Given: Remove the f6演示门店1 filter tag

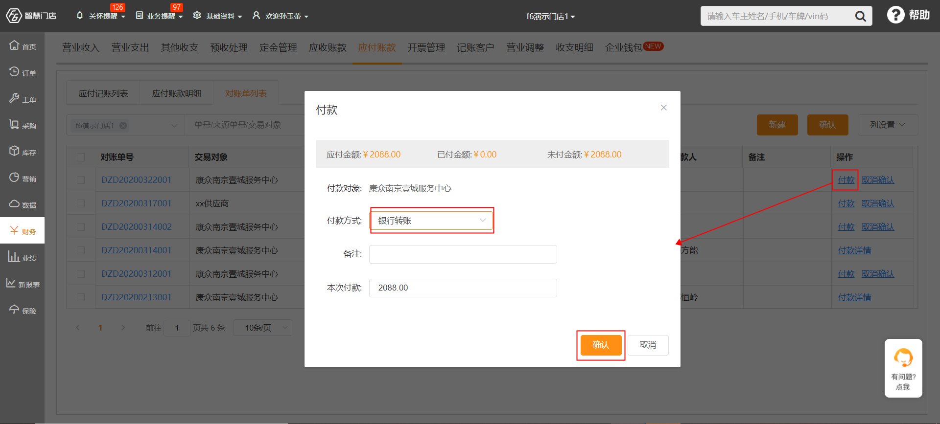Looking at the screenshot, I should 123,126.
